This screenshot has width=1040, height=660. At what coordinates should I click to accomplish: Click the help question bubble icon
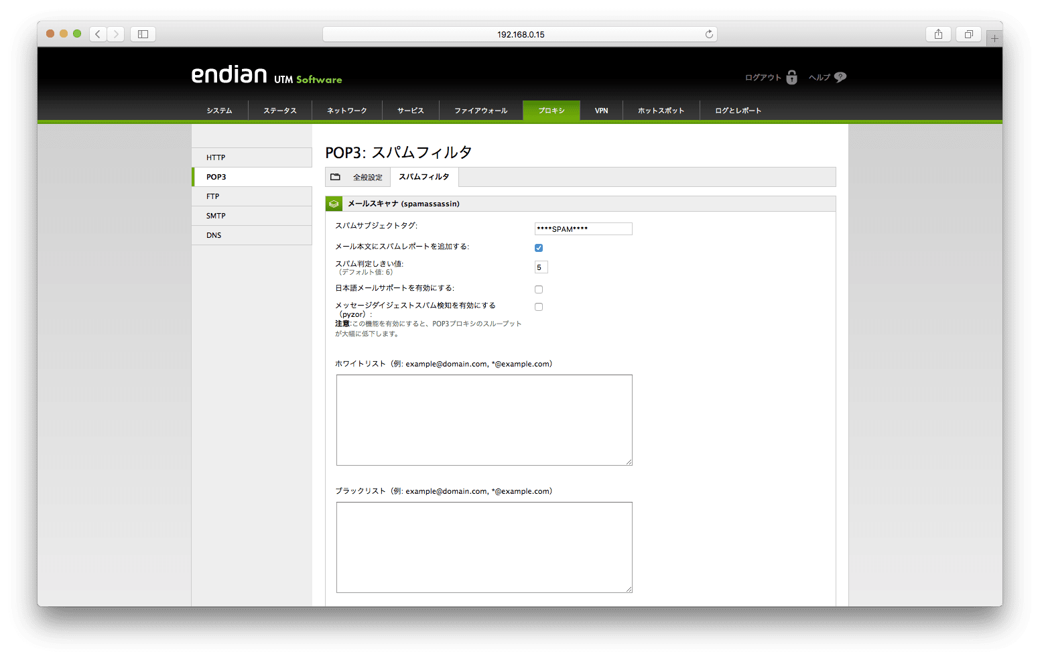click(x=840, y=77)
